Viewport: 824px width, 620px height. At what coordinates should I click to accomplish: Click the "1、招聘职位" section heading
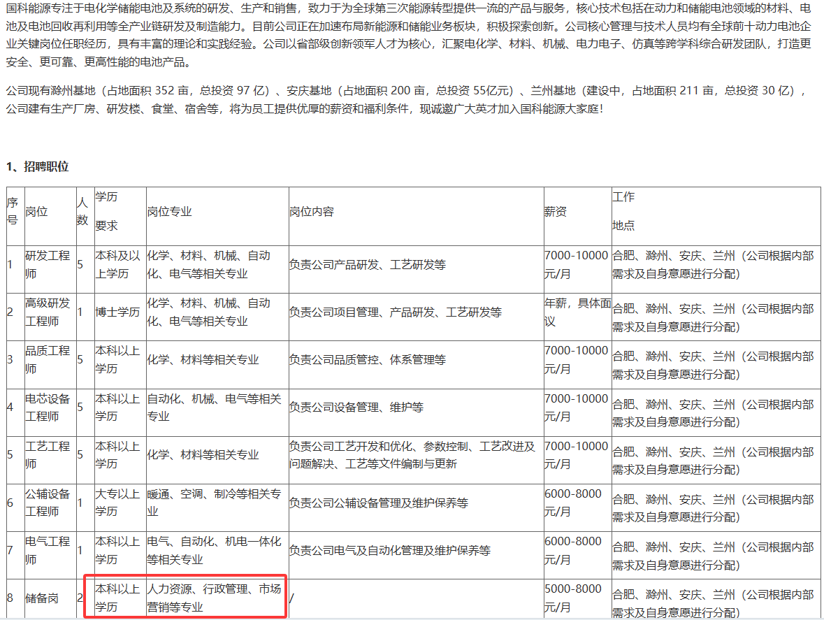[x=38, y=166]
